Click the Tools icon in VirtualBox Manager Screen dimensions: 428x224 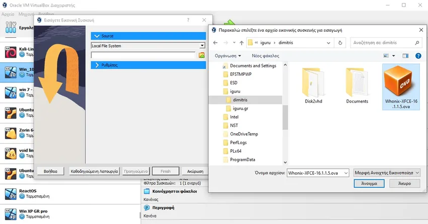[11, 27]
